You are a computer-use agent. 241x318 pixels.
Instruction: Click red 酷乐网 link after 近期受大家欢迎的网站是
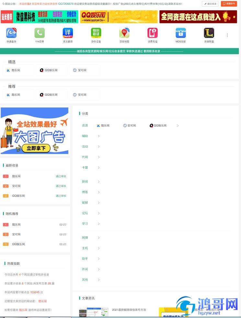click(43, 301)
